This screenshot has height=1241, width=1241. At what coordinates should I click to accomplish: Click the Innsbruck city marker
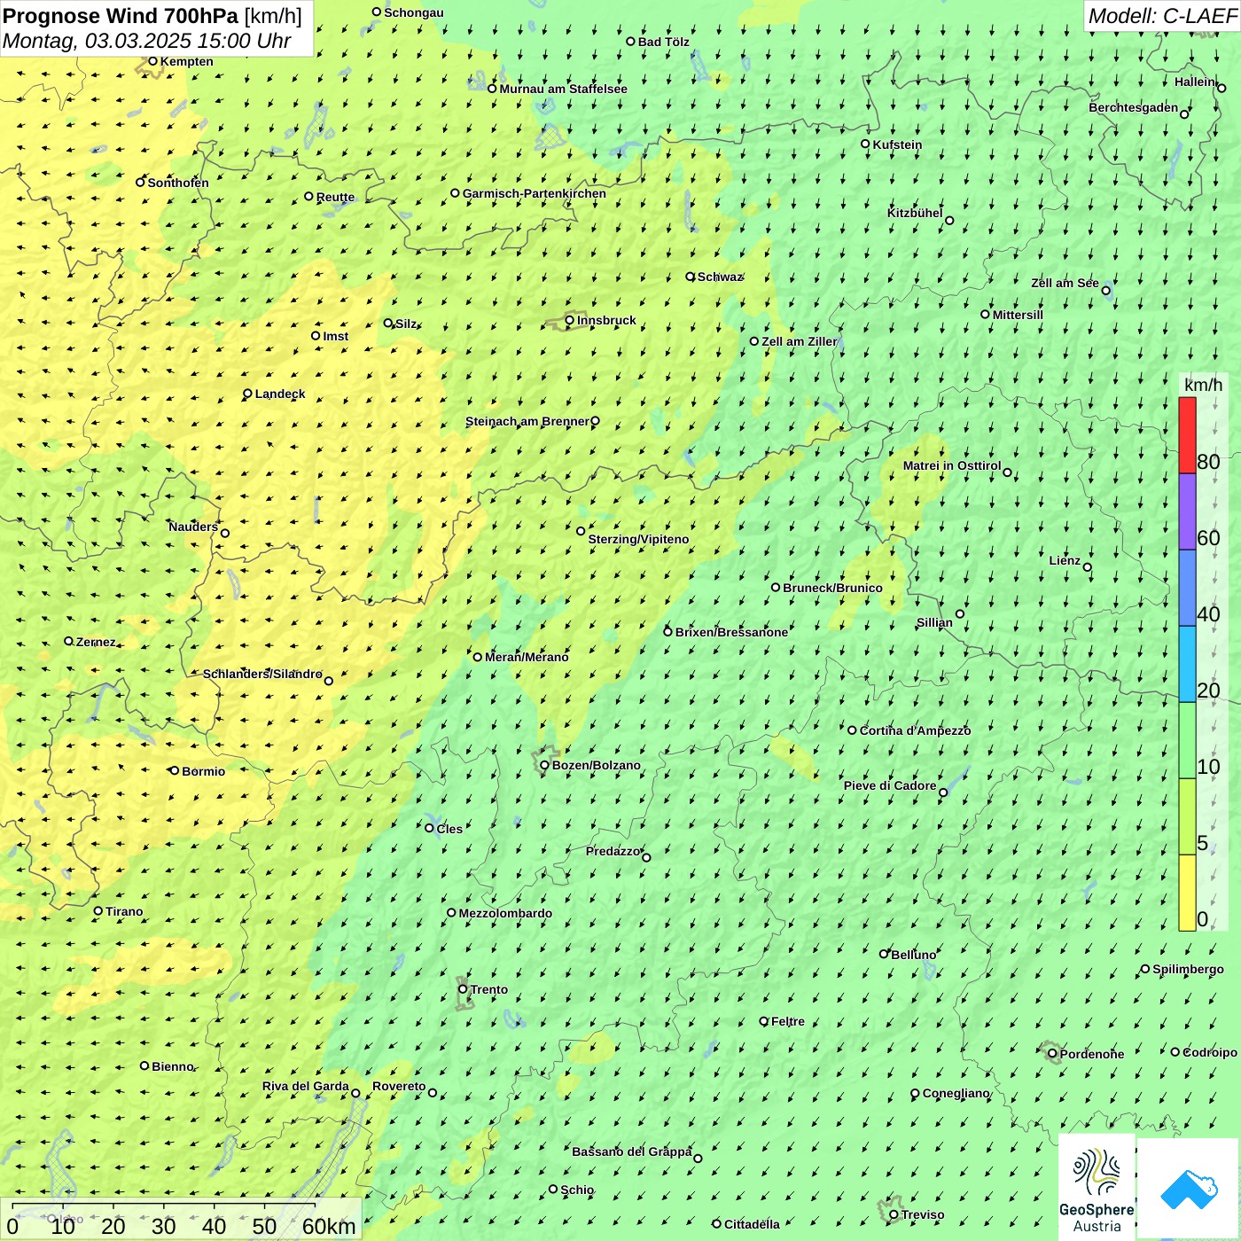point(570,320)
